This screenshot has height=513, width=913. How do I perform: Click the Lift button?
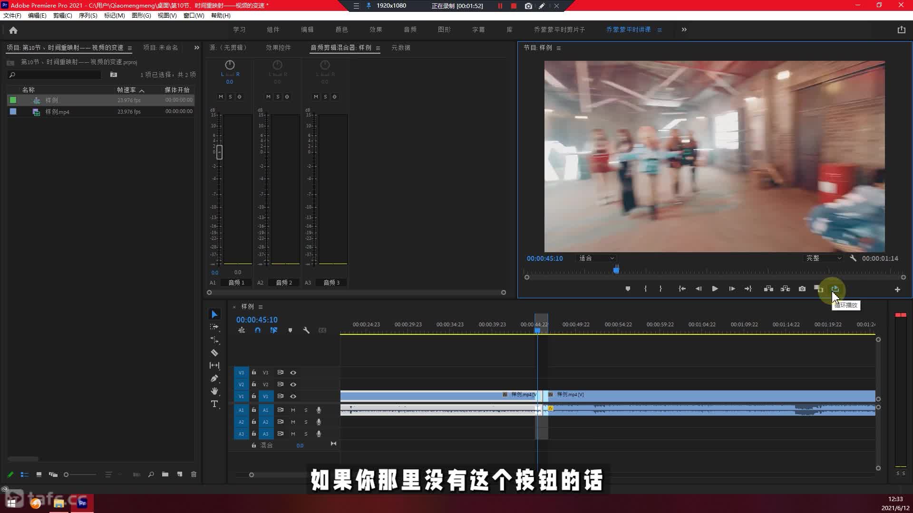(x=768, y=289)
